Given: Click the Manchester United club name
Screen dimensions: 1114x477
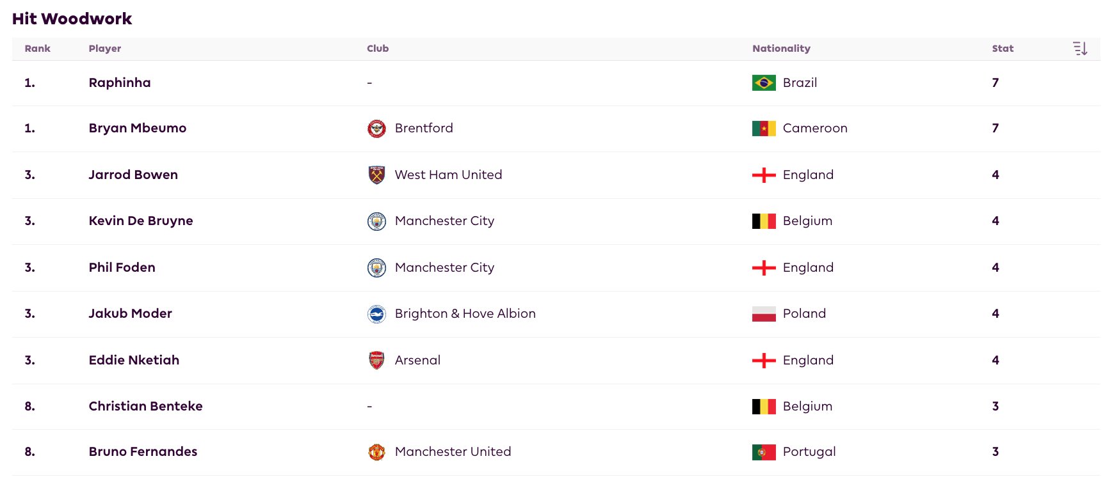Looking at the screenshot, I should pyautogui.click(x=453, y=451).
